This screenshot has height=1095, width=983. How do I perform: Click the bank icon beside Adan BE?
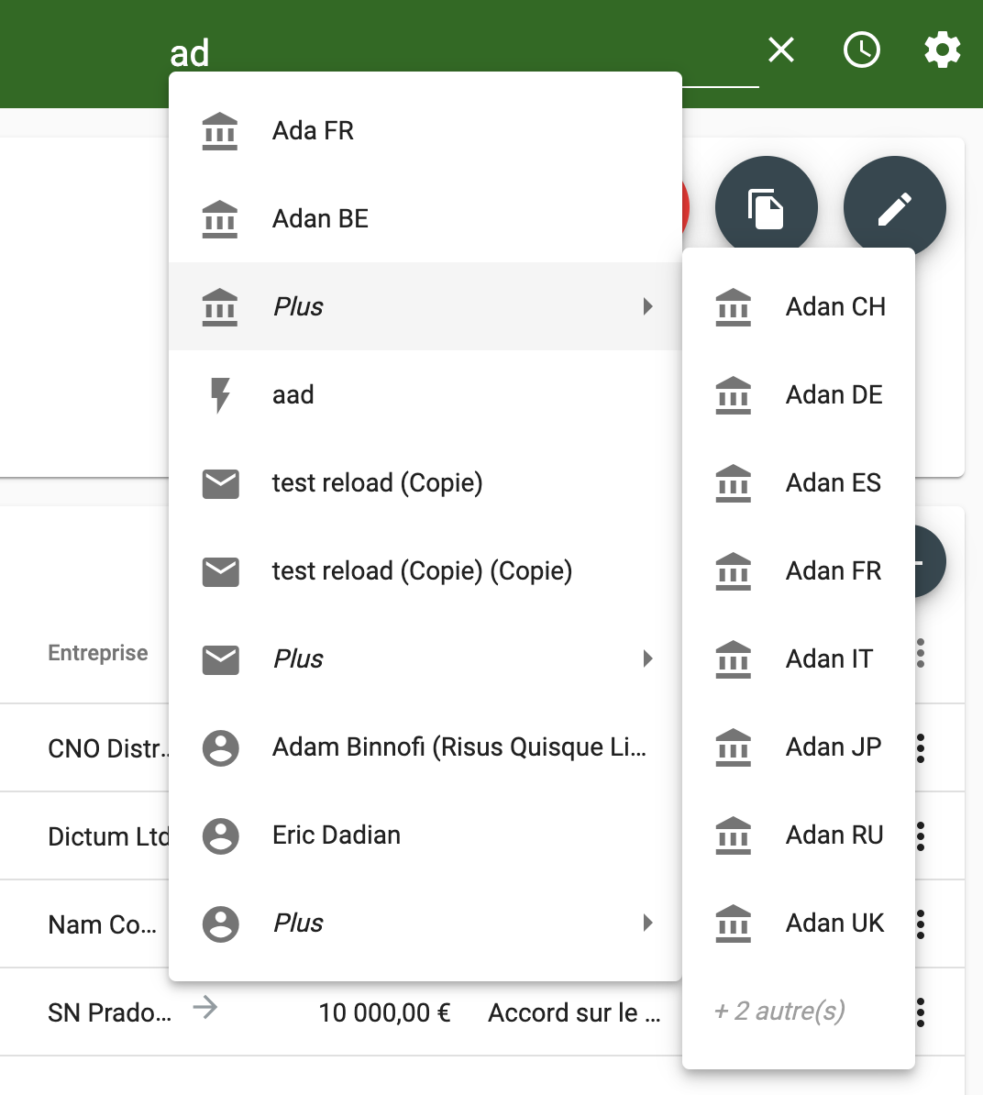[220, 219]
